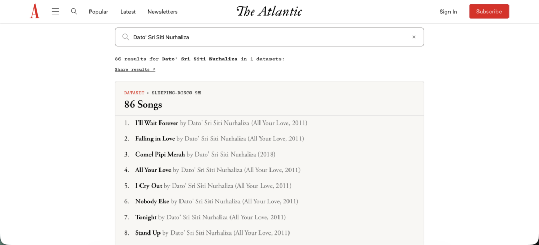Click The Atlantic red A logo
The width and height of the screenshot is (539, 245).
coord(35,12)
